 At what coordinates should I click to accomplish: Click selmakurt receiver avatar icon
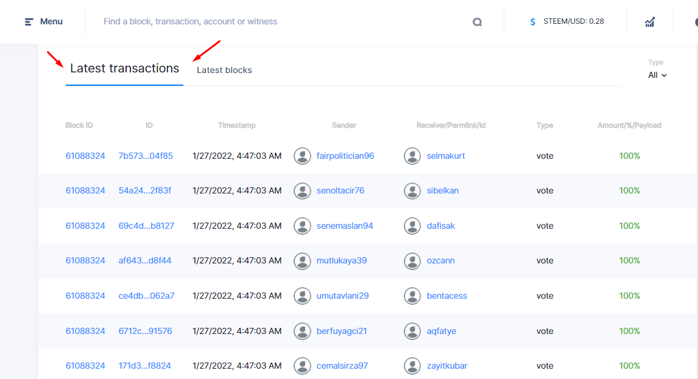tap(412, 156)
